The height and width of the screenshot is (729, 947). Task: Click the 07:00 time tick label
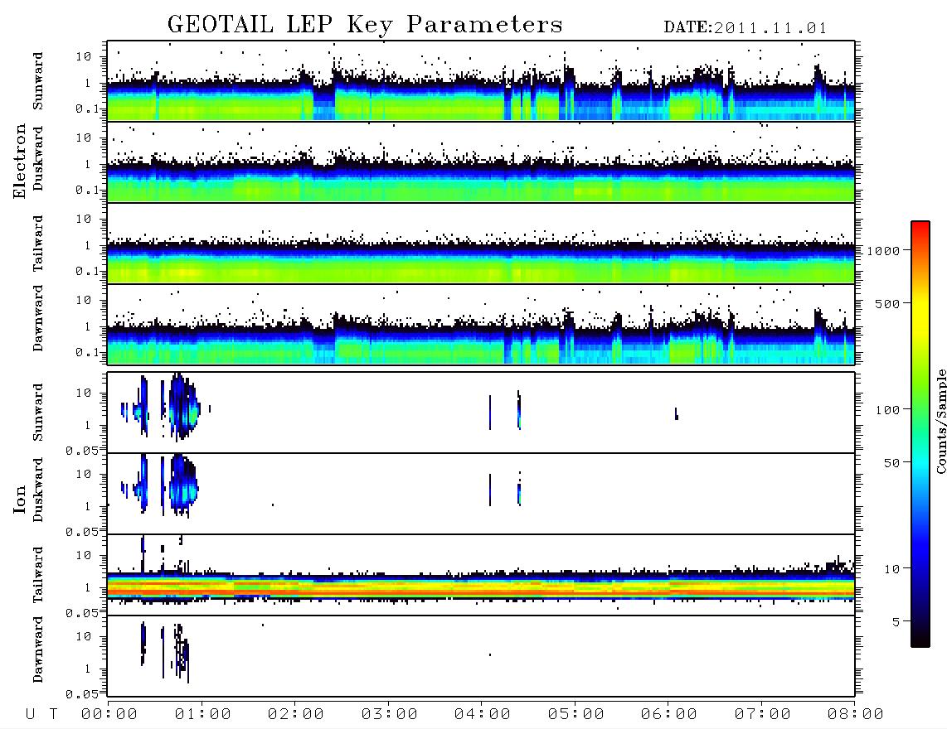[x=763, y=715]
